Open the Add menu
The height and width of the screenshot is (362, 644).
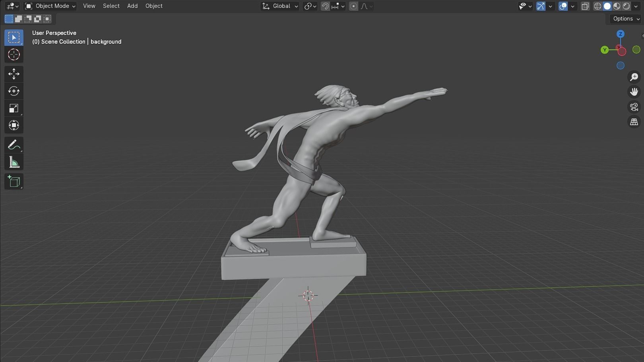coord(132,6)
